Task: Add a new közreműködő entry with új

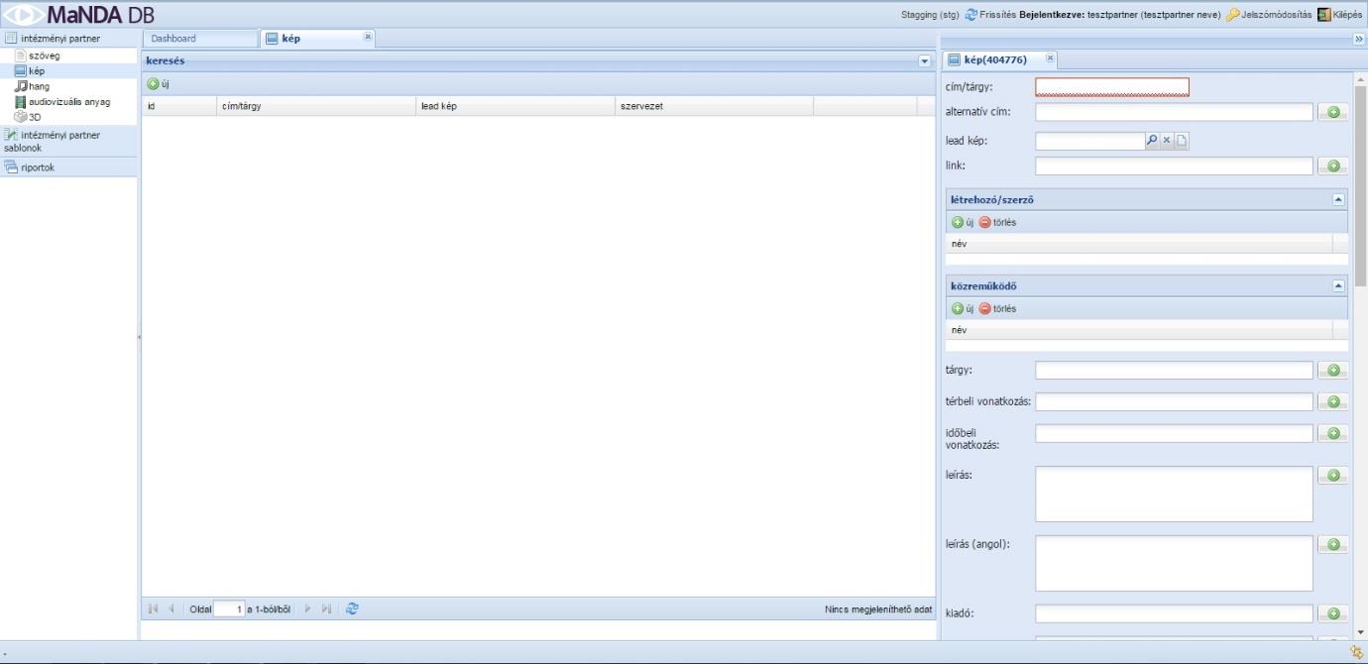Action: [963, 308]
